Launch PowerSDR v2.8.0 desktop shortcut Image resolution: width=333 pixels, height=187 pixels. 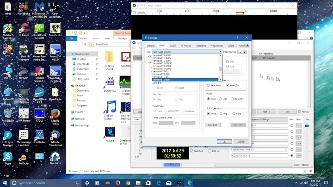pyautogui.click(x=55, y=52)
